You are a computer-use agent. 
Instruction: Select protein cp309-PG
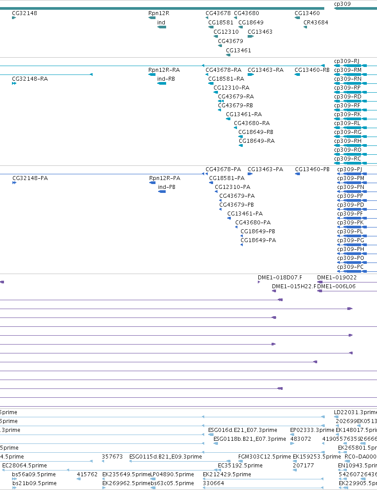pyautogui.click(x=350, y=240)
